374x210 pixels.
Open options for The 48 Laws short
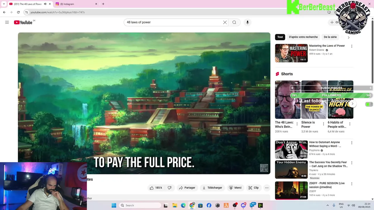pyautogui.click(x=297, y=124)
